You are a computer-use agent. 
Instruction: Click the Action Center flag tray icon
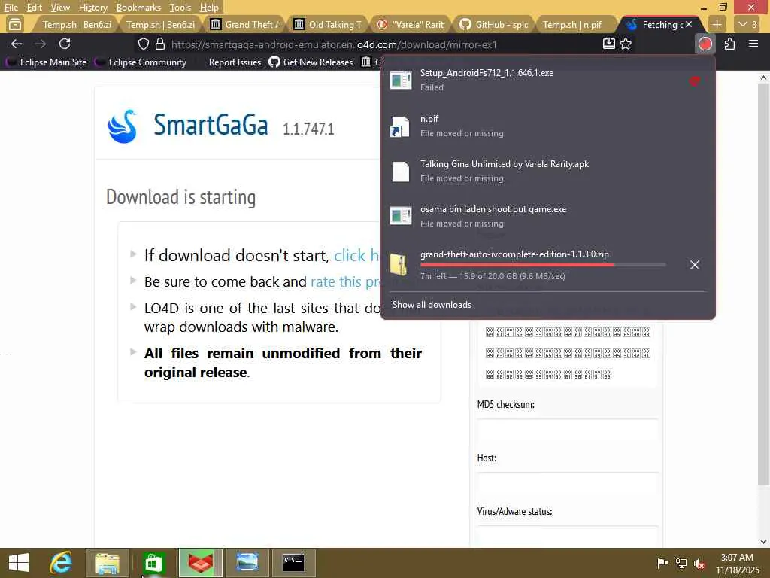pos(662,563)
